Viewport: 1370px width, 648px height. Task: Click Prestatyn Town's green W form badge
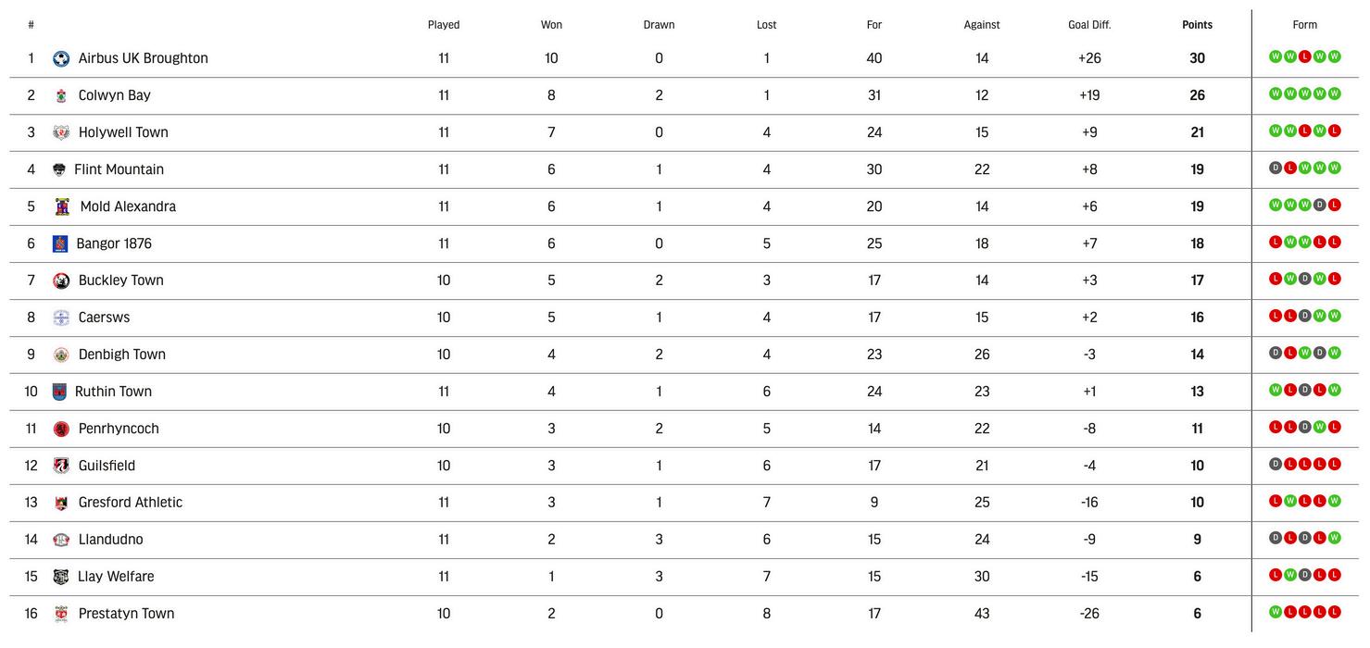click(1275, 612)
